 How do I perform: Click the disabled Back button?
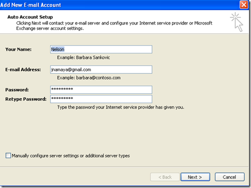click(165, 177)
